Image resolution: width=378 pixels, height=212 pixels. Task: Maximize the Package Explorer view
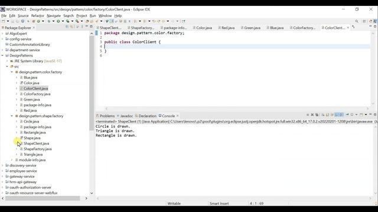pos(91,26)
